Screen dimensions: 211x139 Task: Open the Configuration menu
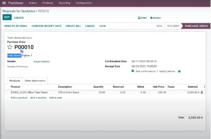pyautogui.click(x=84, y=3)
